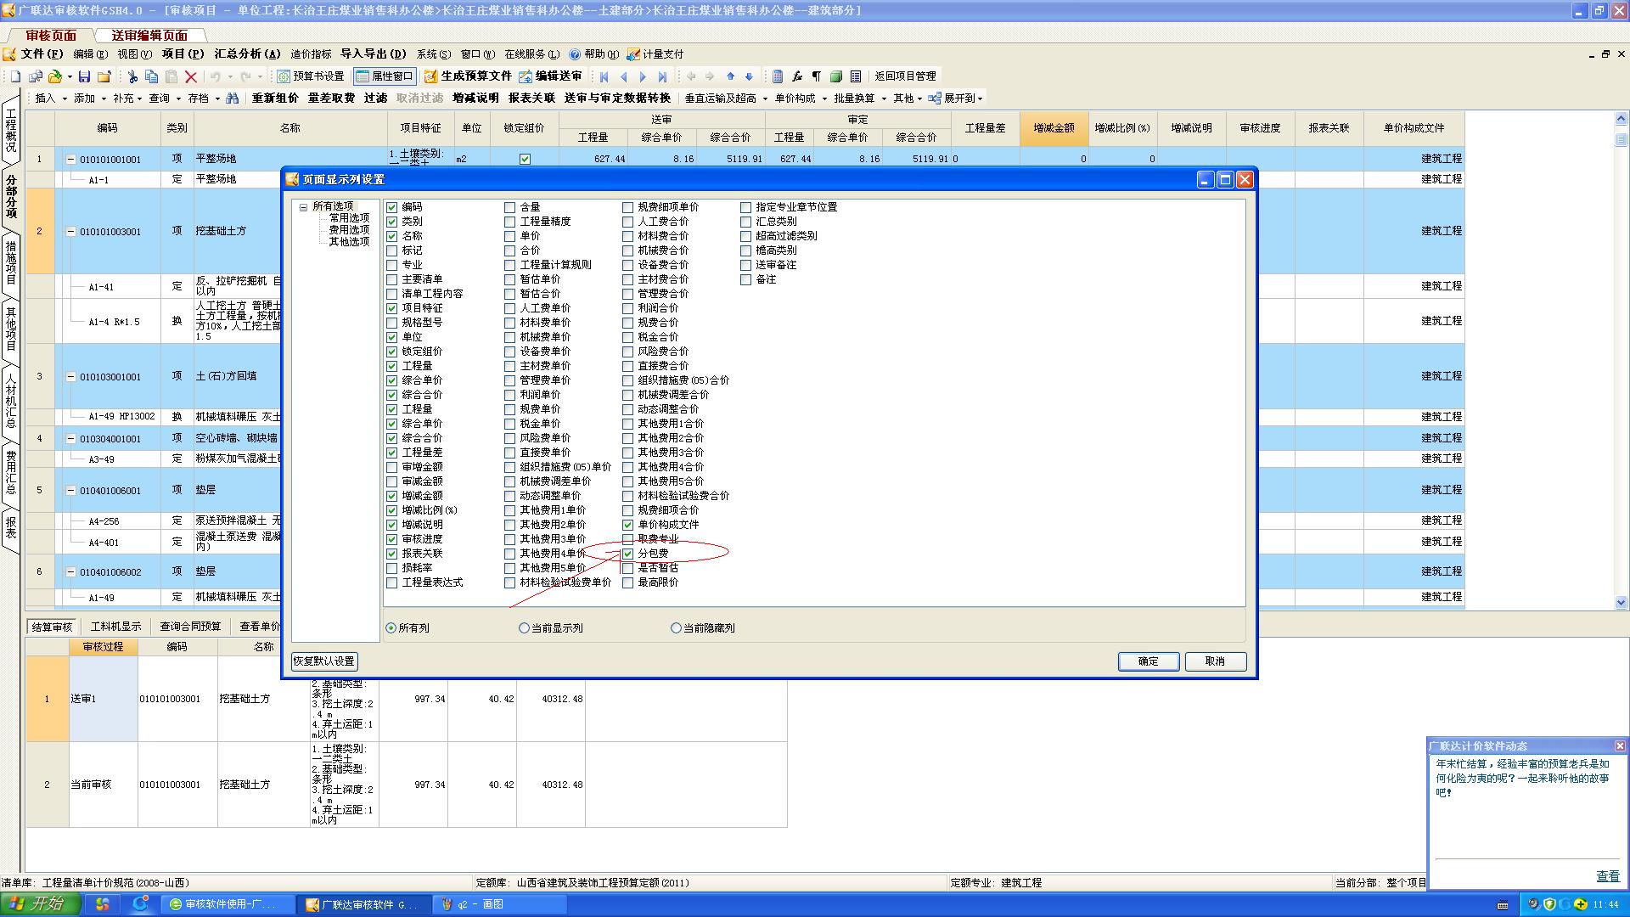Viewport: 1630px width, 917px height.
Task: Check the 取费专业 checkbox
Action: (628, 539)
